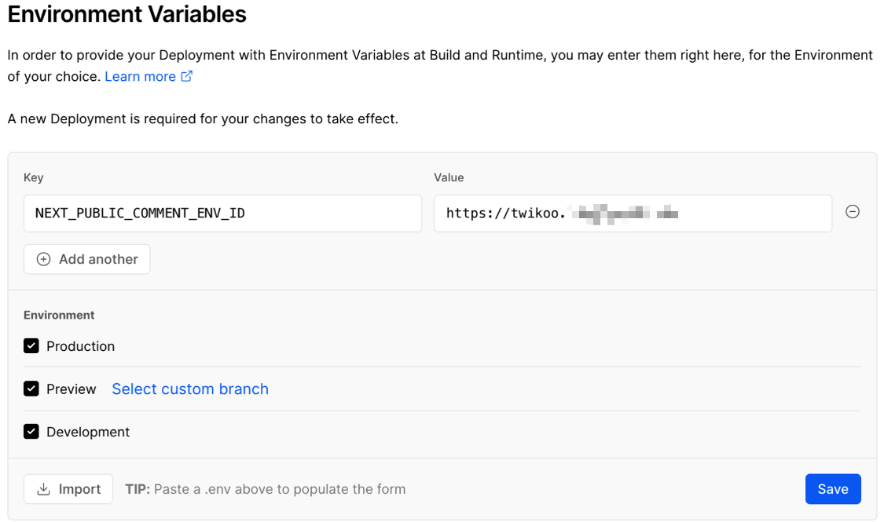Click the Add another button text
This screenshot has width=884, height=522.
(x=98, y=260)
